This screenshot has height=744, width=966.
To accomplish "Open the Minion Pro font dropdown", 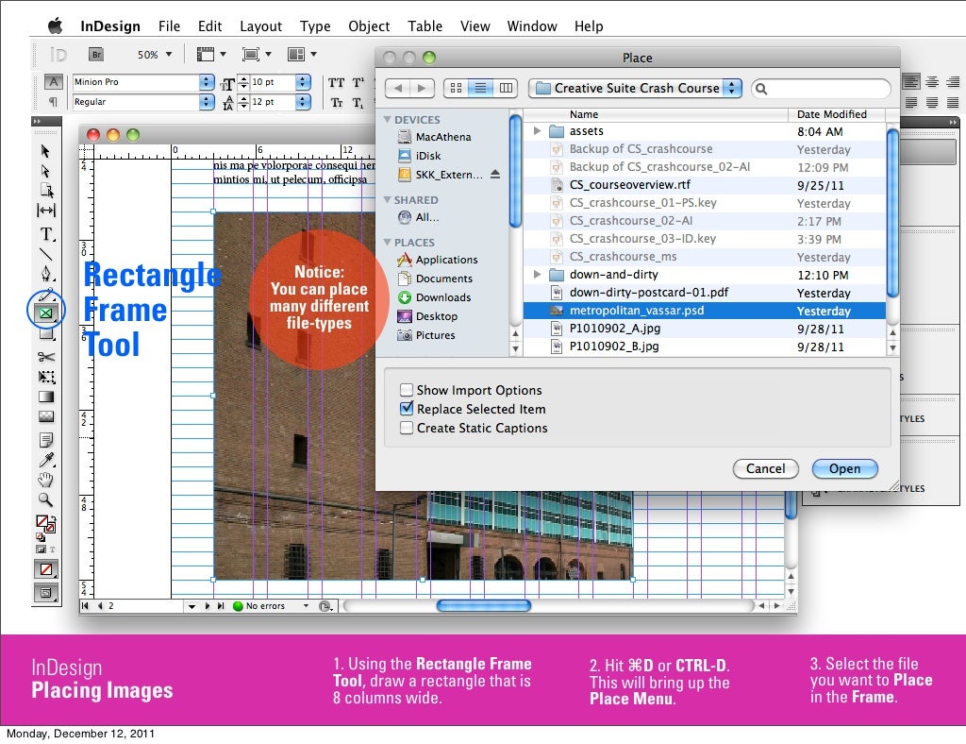I will click(x=207, y=82).
